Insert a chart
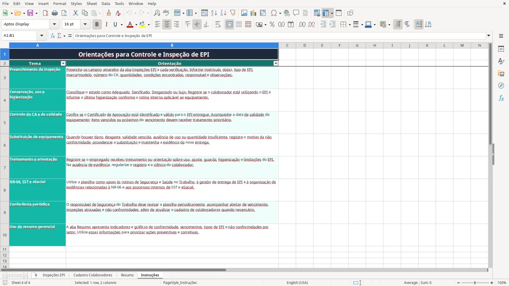The image size is (509, 286). (x=254, y=13)
